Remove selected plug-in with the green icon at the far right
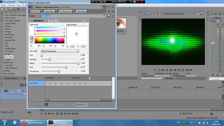 point(113,11)
